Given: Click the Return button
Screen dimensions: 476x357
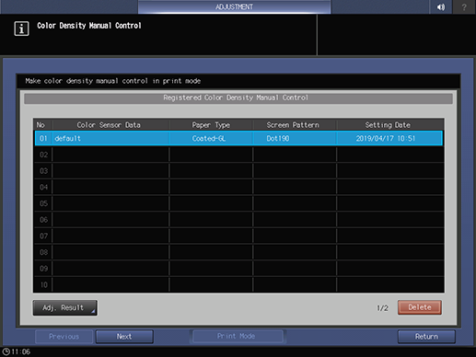Looking at the screenshot, I should (426, 337).
